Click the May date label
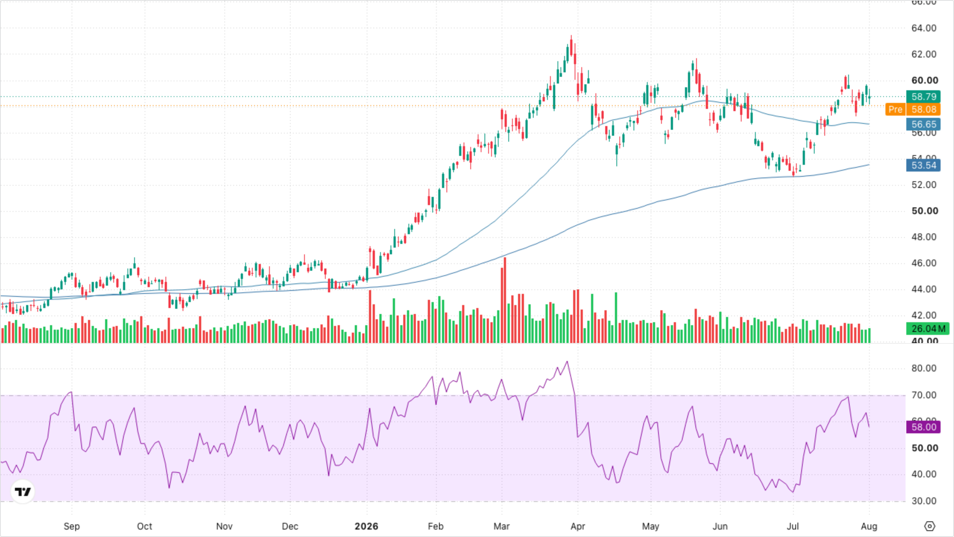 click(x=651, y=527)
